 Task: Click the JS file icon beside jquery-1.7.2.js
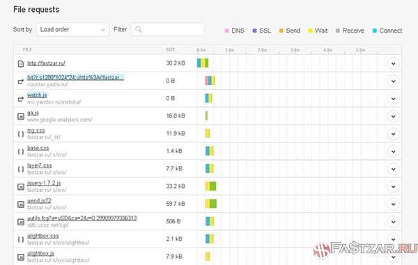coord(21,187)
